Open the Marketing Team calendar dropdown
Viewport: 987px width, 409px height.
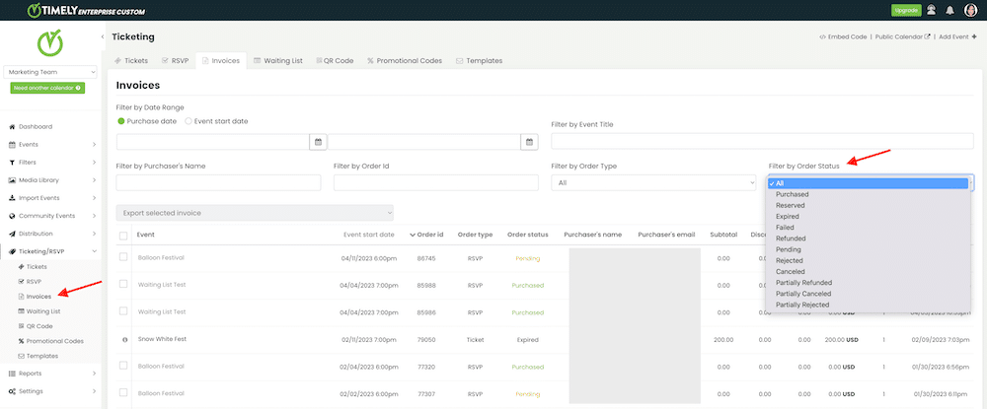tap(51, 72)
